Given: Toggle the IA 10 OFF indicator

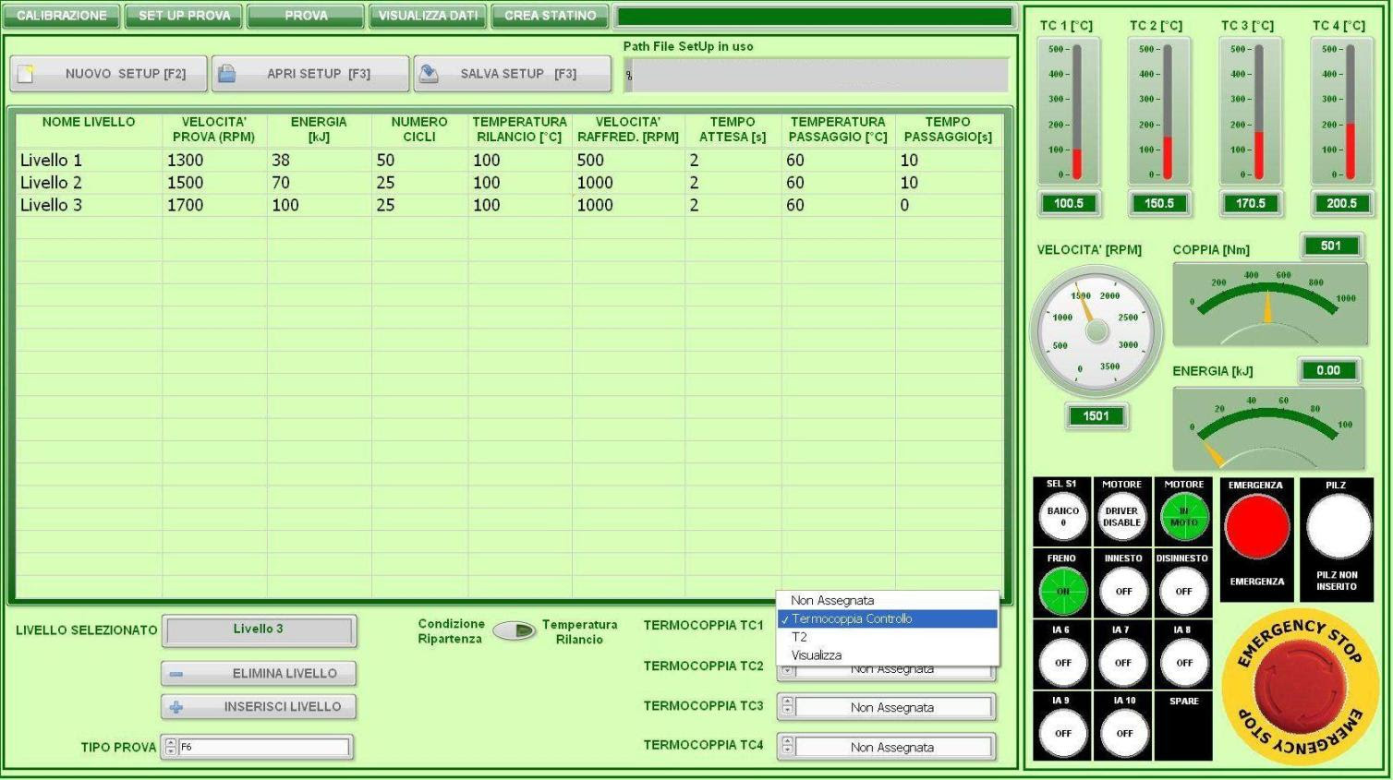Looking at the screenshot, I should [1122, 733].
